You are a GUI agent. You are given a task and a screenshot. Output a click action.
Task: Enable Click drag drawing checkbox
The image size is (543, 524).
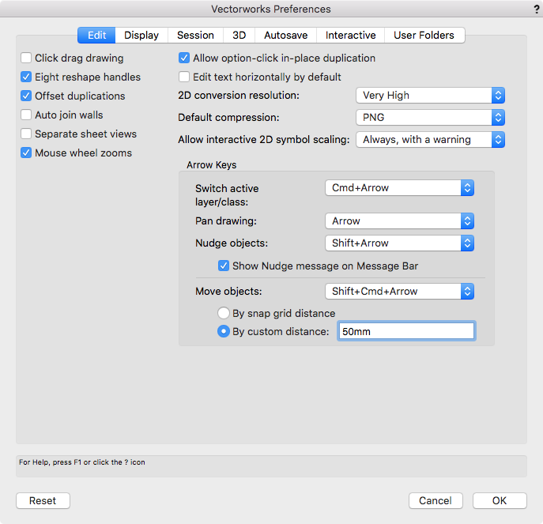click(26, 58)
